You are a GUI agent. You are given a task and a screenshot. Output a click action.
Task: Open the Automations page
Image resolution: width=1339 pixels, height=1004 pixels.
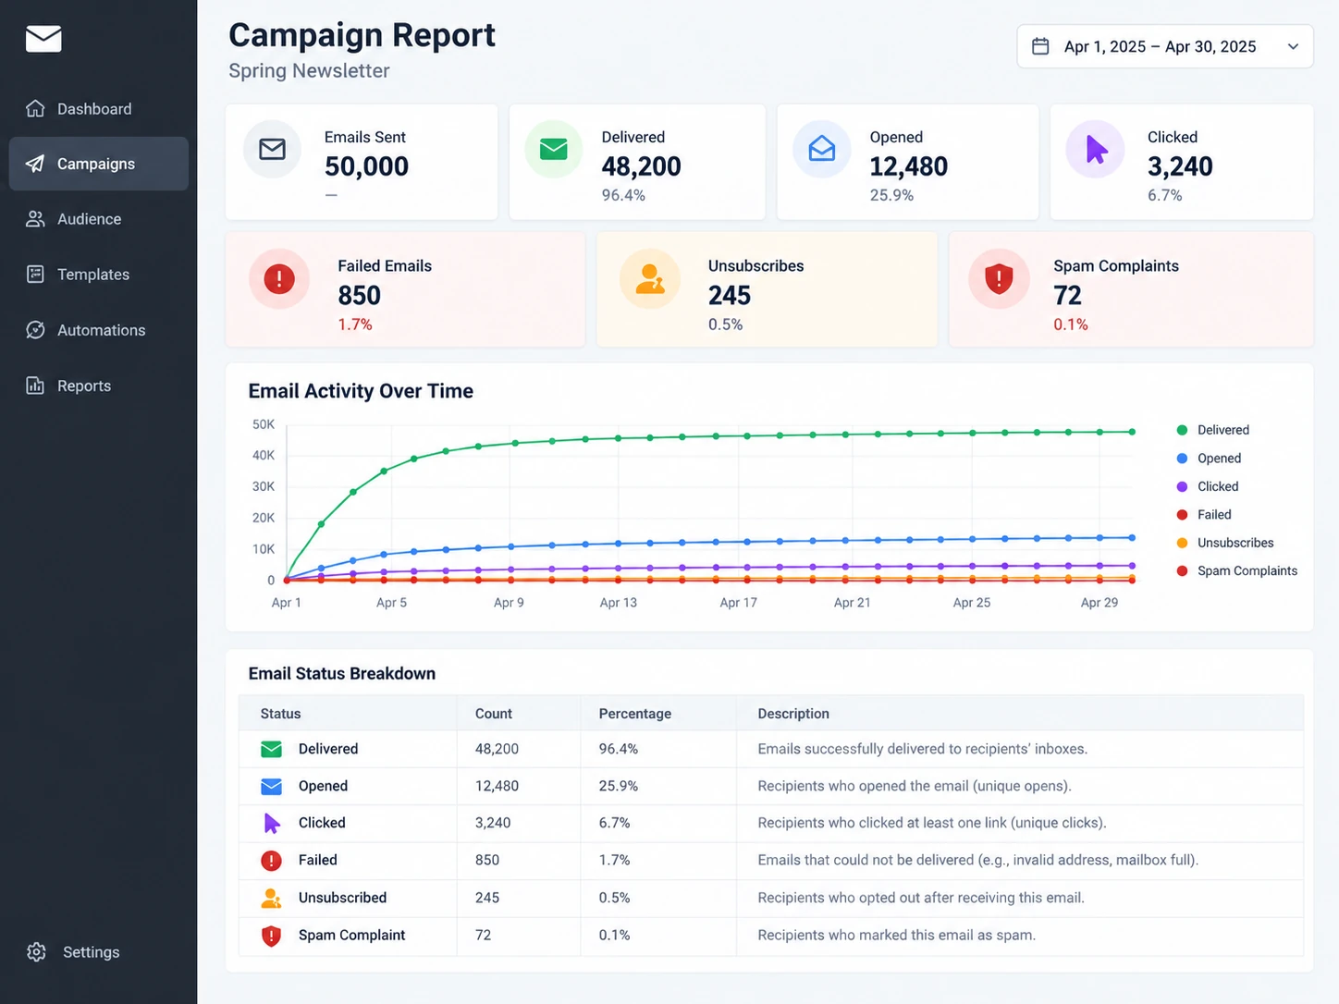coord(99,330)
